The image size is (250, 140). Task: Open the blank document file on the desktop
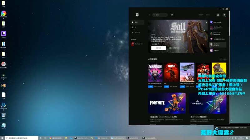pyautogui.click(x=3, y=96)
